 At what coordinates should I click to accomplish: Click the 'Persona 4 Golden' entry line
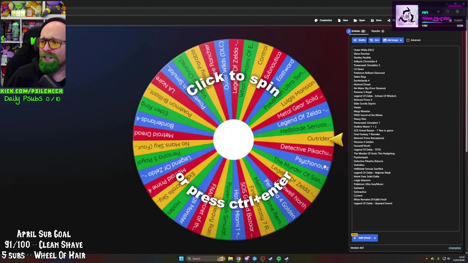coord(363,142)
